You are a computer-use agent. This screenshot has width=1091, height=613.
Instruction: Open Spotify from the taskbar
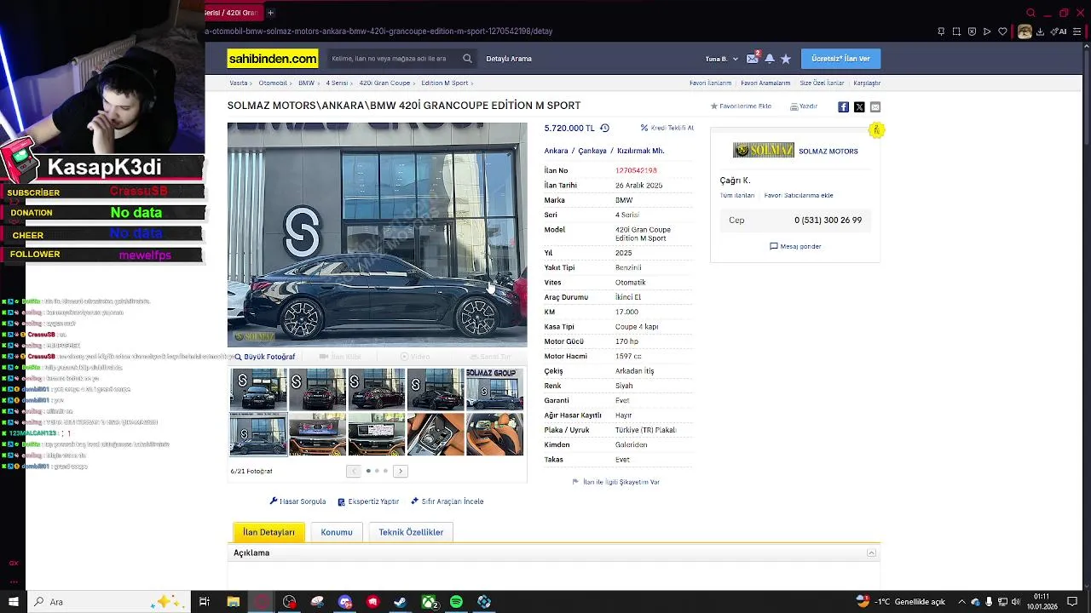point(456,602)
